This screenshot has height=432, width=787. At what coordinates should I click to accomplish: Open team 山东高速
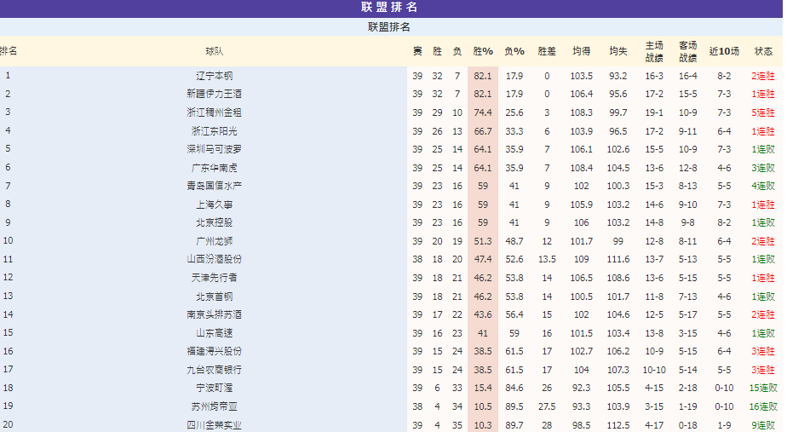tap(215, 333)
